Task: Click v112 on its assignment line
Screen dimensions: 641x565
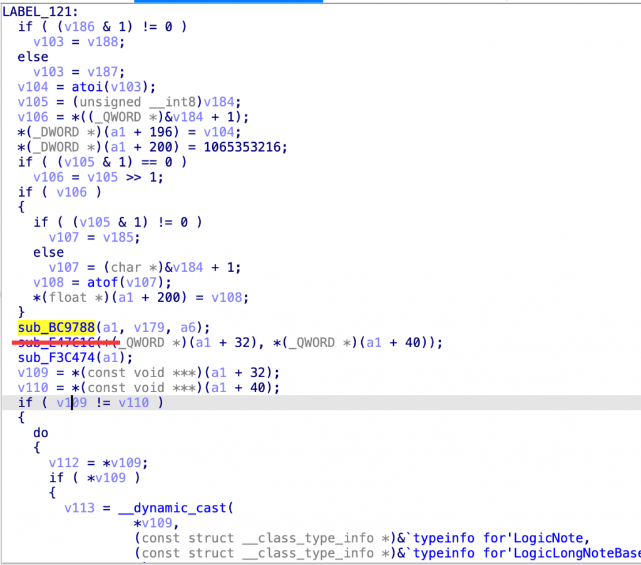Action: tap(64, 463)
